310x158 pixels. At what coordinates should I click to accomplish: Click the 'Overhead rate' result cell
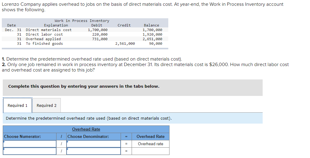(x=151, y=144)
